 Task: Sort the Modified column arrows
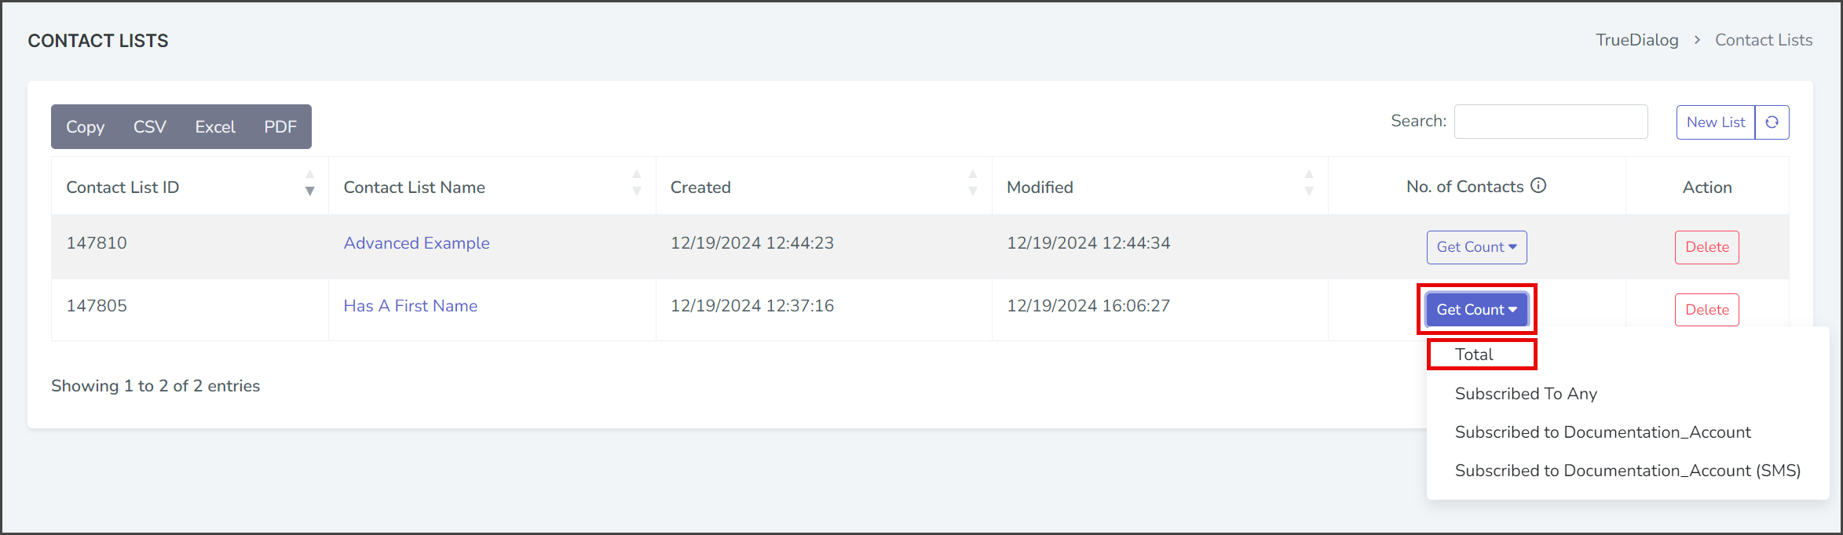point(1309,183)
